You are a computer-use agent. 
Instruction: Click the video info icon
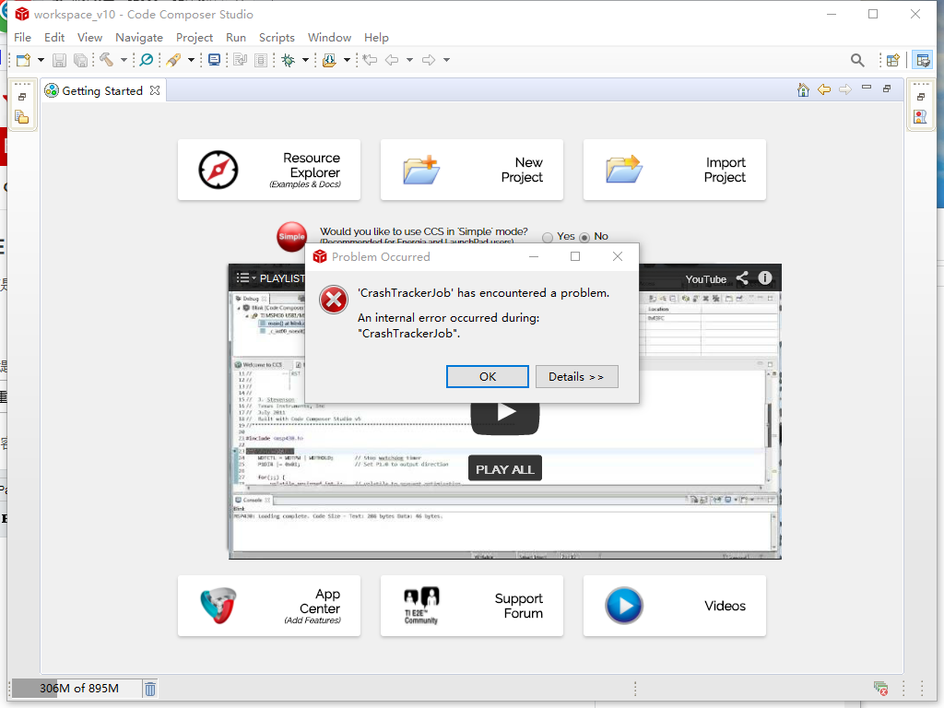click(x=765, y=278)
